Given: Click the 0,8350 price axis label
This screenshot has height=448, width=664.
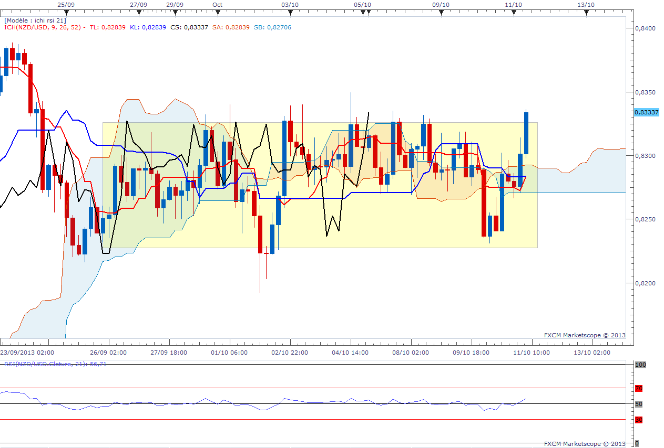Looking at the screenshot, I should (x=645, y=92).
